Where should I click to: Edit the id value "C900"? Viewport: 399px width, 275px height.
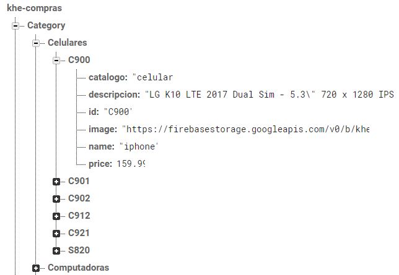[118, 112]
